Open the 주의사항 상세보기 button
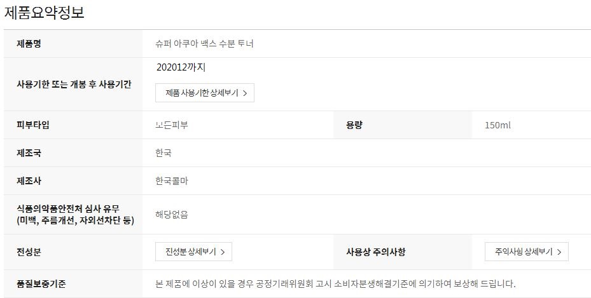This screenshot has width=591, height=298. pos(527,252)
